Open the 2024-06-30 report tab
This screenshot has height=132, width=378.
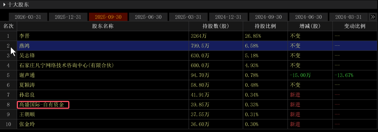click(x=309, y=17)
